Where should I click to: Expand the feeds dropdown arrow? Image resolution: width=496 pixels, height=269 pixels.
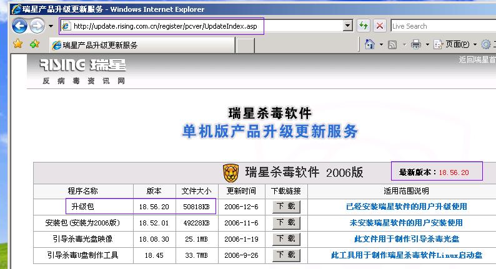pyautogui.click(x=404, y=45)
